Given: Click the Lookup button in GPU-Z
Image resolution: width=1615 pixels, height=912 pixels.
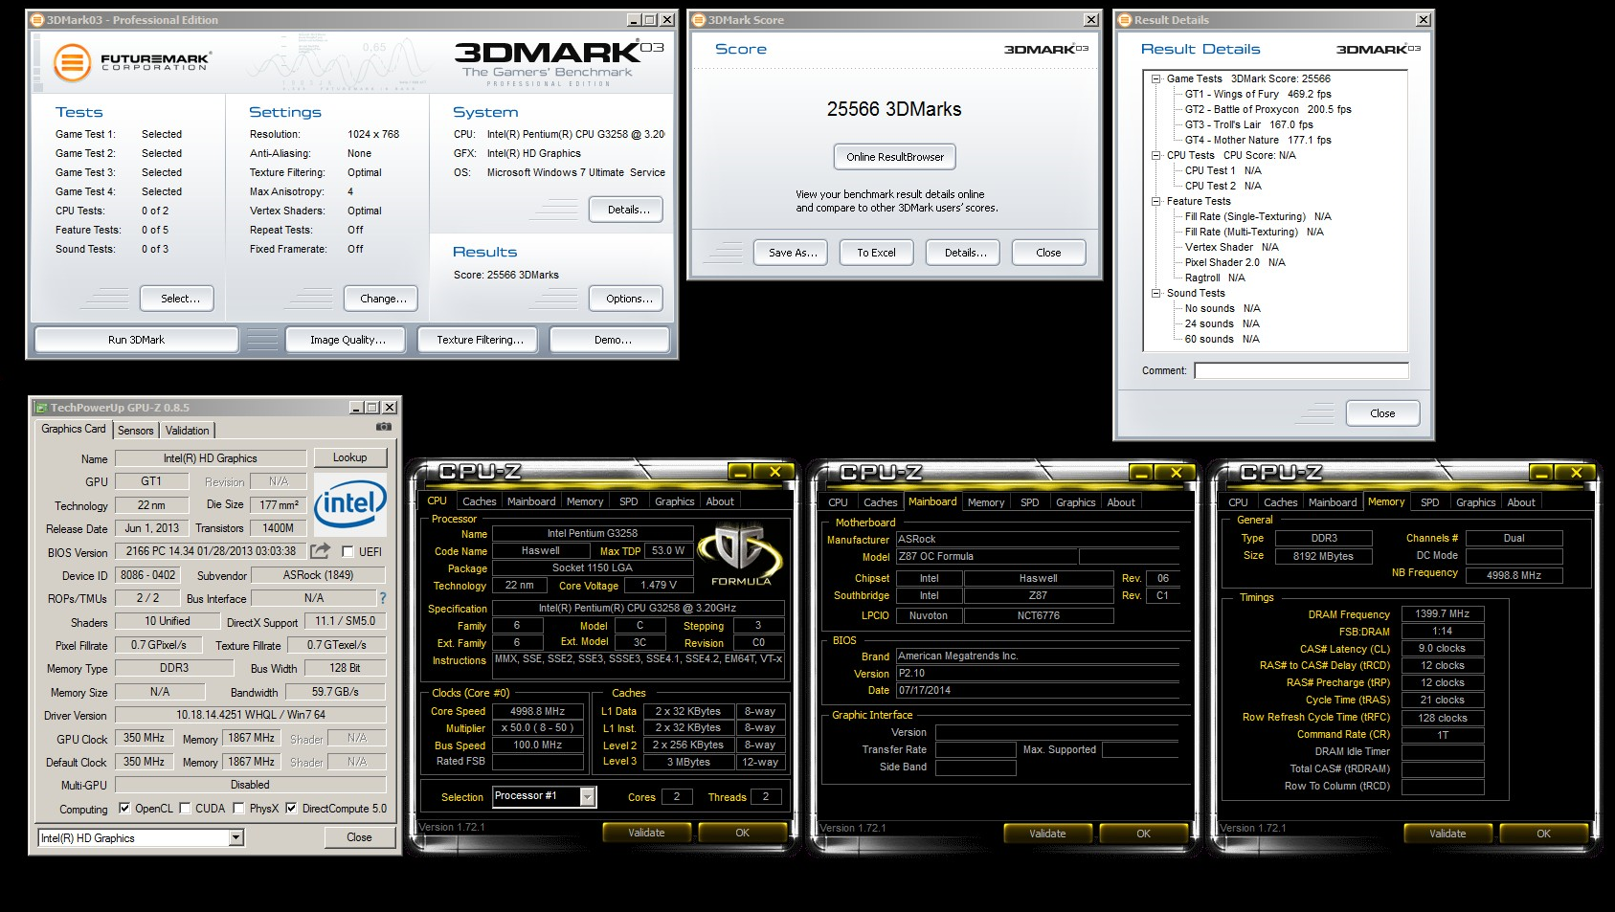Looking at the screenshot, I should click(x=349, y=457).
